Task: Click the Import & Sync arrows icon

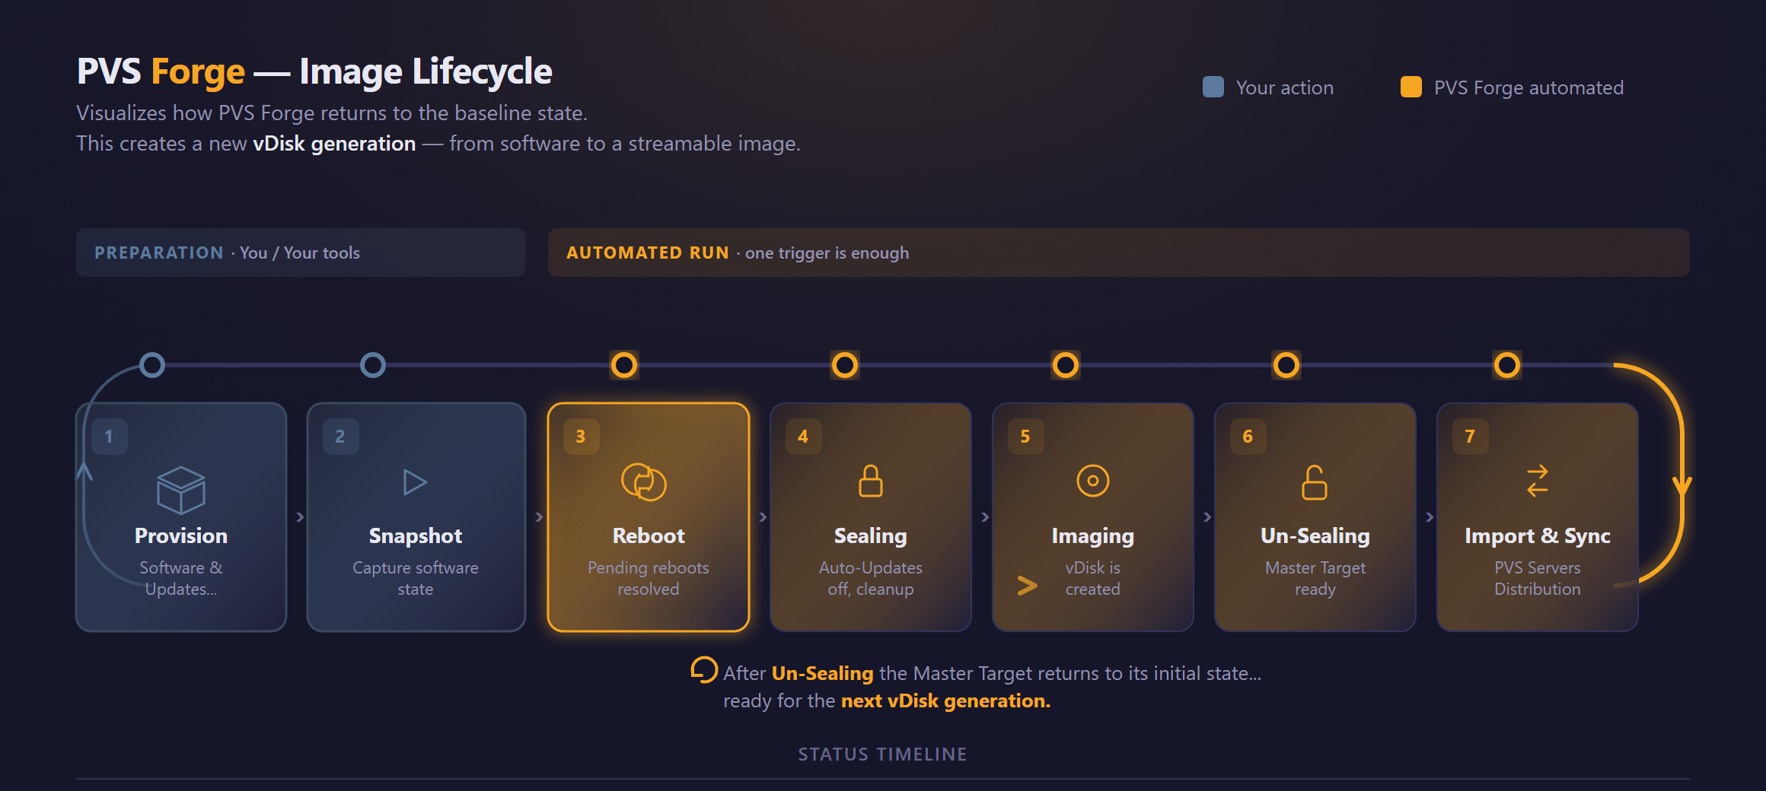Action: tap(1538, 481)
